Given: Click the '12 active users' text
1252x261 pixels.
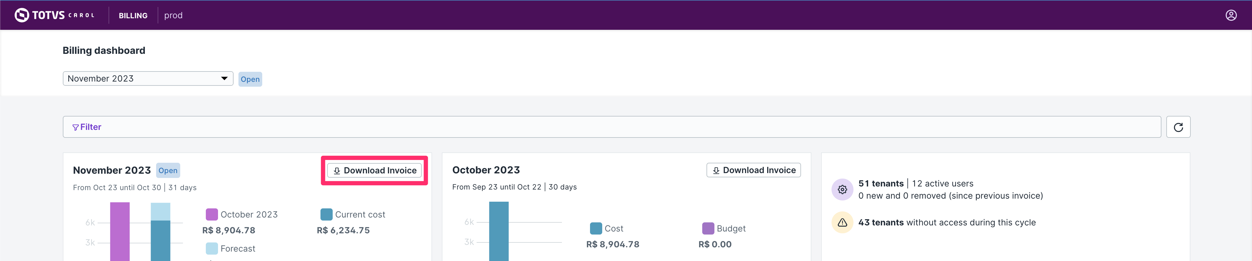Looking at the screenshot, I should tap(943, 184).
